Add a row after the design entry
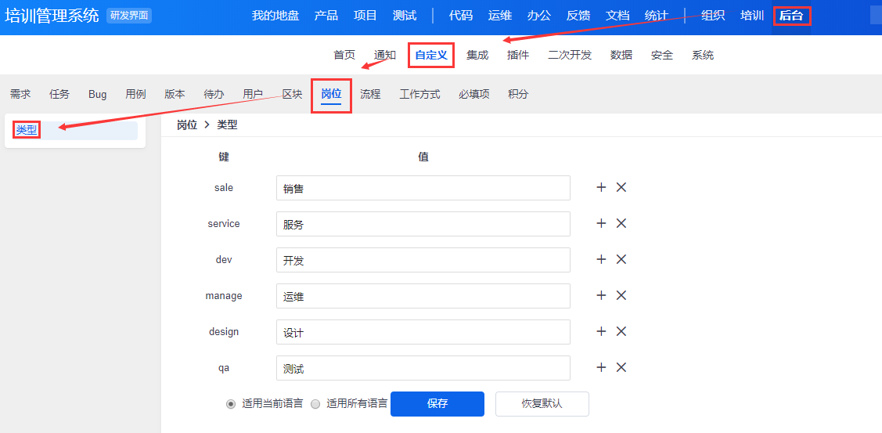 click(x=601, y=332)
